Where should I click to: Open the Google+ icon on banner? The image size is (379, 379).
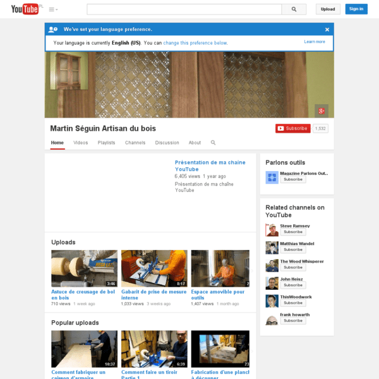click(x=322, y=111)
